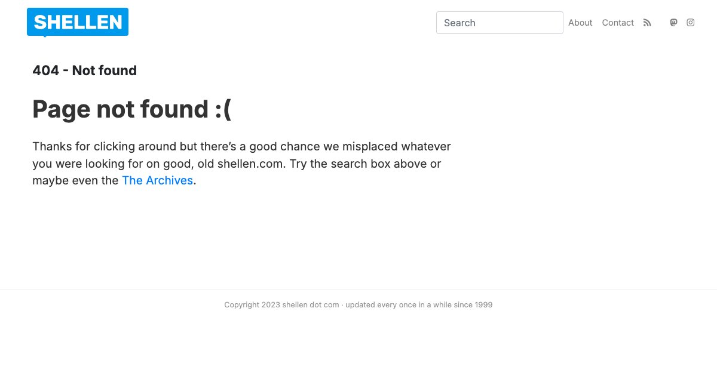Image resolution: width=717 pixels, height=376 pixels.
Task: Follow The Archives link
Action: click(157, 180)
